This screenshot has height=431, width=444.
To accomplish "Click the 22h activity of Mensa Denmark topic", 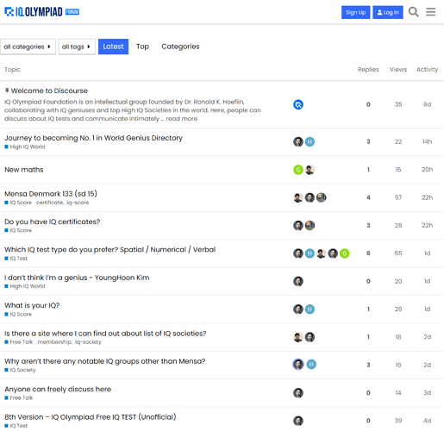I will tap(427, 197).
